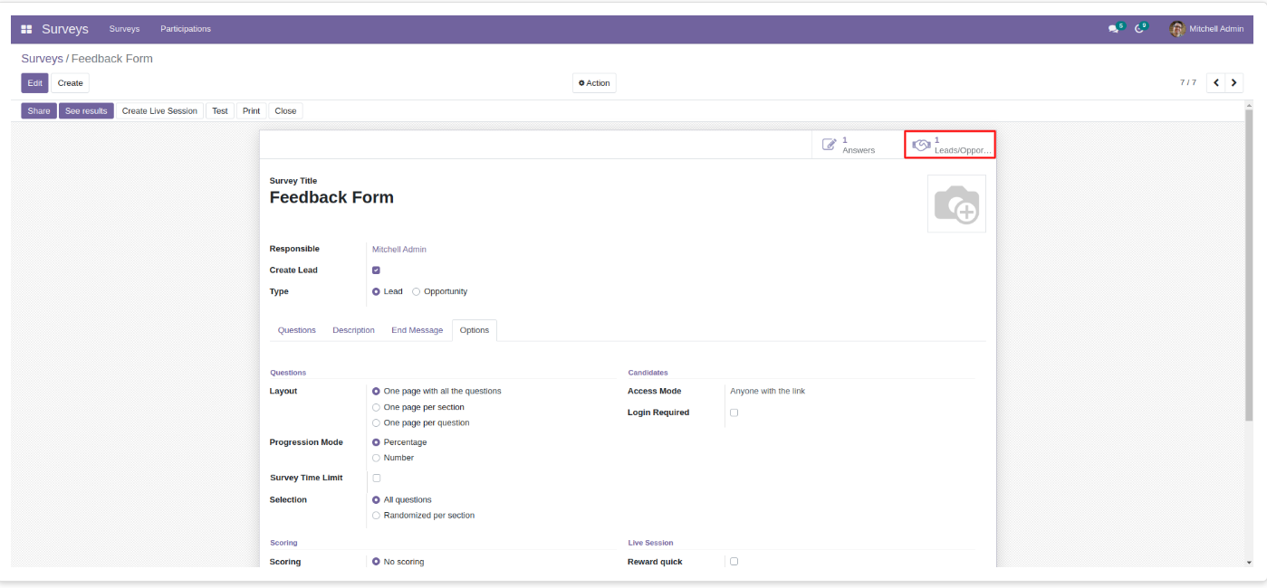Switch to the End Message tab

418,330
